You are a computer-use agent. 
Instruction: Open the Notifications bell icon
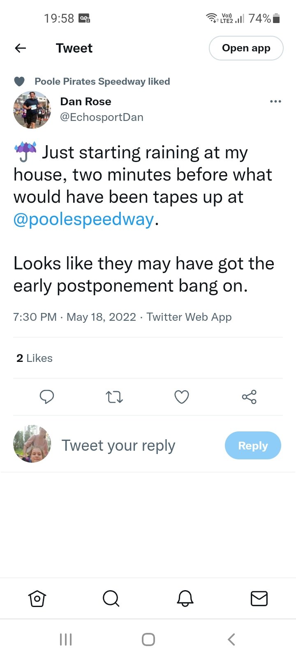pyautogui.click(x=185, y=598)
